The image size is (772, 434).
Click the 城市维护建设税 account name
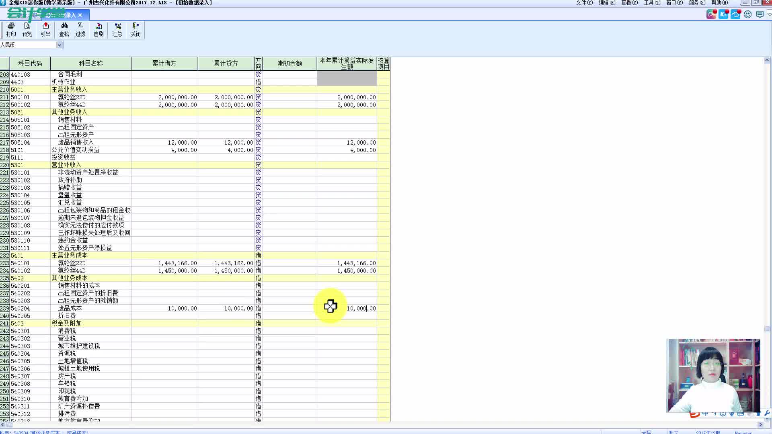coord(79,346)
